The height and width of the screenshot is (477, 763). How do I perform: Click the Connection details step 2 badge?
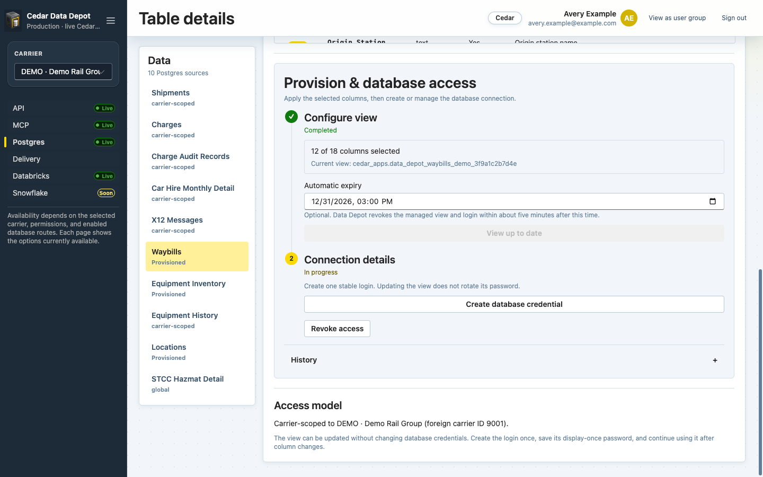[291, 259]
